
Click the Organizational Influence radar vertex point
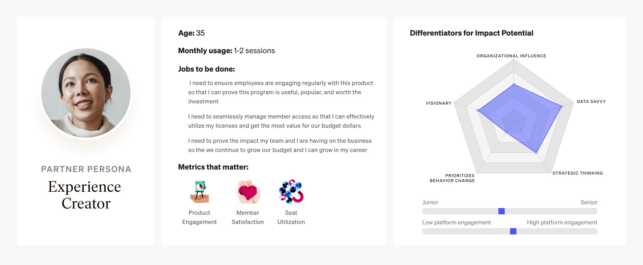click(x=513, y=84)
